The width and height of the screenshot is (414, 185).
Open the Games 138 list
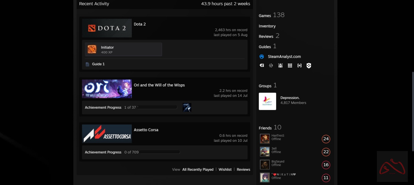271,15
